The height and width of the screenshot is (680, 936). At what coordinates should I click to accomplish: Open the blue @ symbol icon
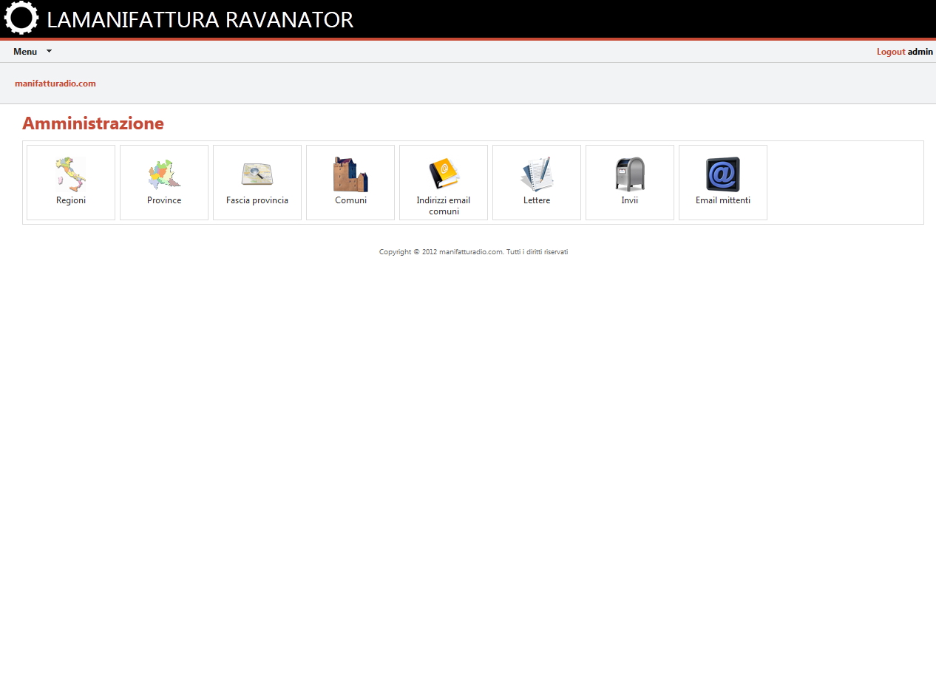[x=722, y=171]
